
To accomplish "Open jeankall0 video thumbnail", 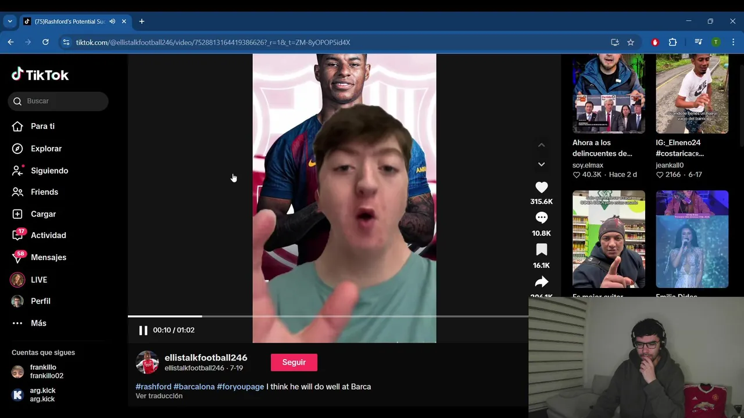I will click(692, 93).
